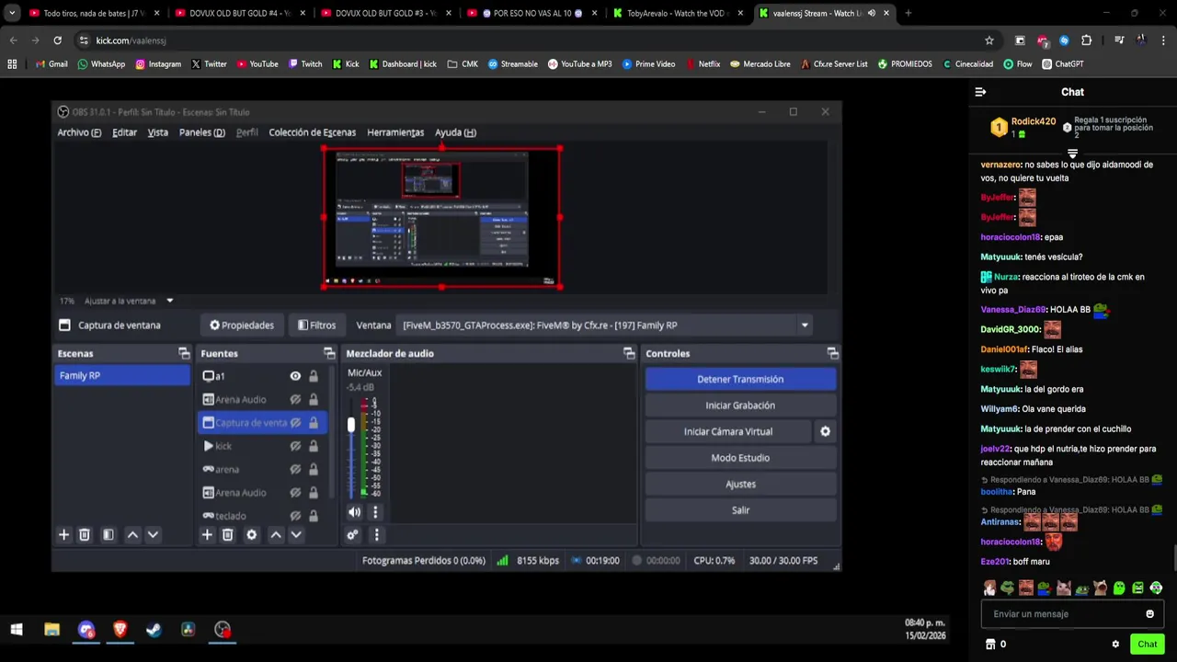The image size is (1177, 662).
Task: Move the source down with the Fuentes down arrow
Action: pos(296,534)
